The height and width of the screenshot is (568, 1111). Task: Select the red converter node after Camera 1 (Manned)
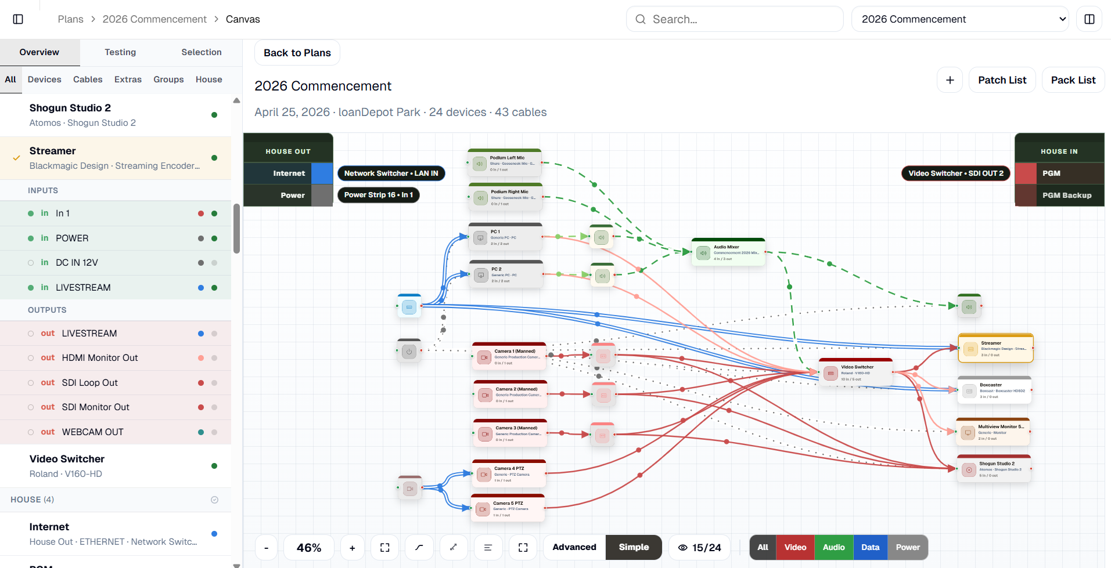coord(603,355)
